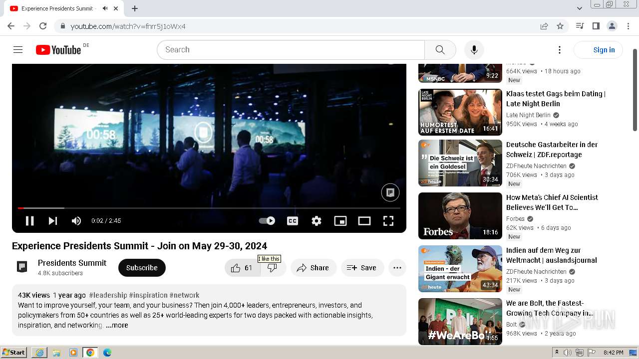
Task: Show hidden system tray icons
Action: [x=557, y=353]
